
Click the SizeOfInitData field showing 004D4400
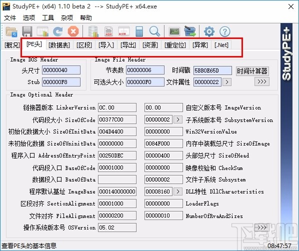point(117,131)
